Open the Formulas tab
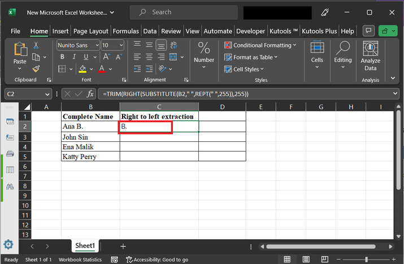The image size is (404, 264). click(125, 31)
